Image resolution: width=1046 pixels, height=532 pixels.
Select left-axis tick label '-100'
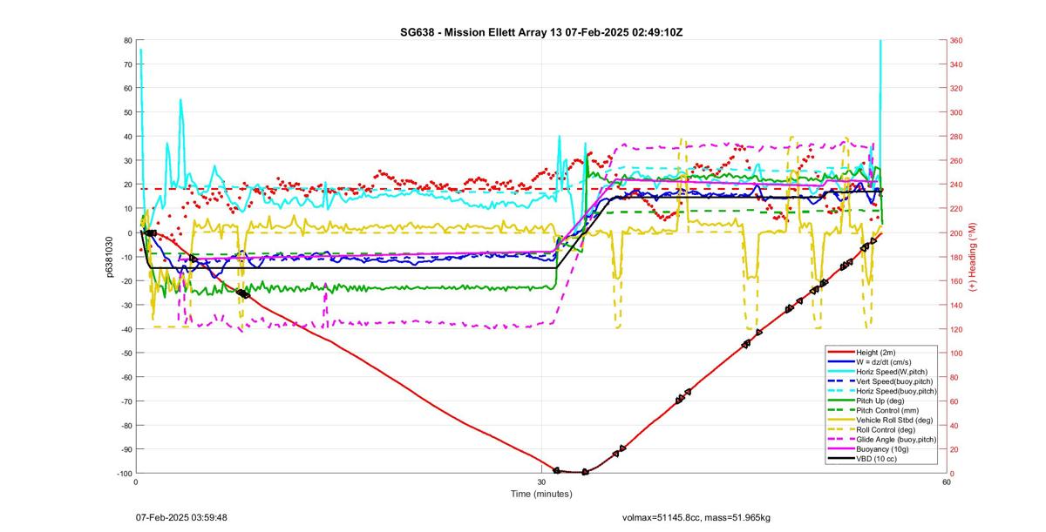click(124, 473)
